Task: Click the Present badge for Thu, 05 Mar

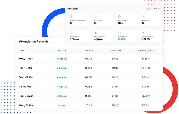Action: click(x=62, y=96)
